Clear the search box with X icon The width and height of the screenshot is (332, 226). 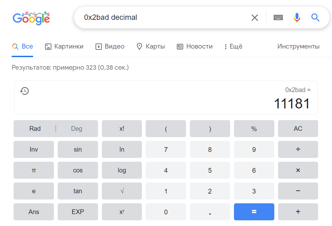[x=255, y=18]
